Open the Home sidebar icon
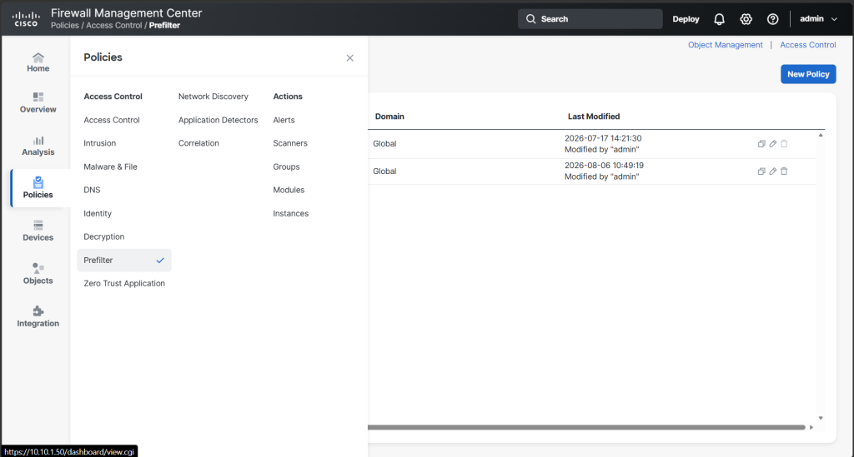Screen dimensions: 854x457 (38, 62)
